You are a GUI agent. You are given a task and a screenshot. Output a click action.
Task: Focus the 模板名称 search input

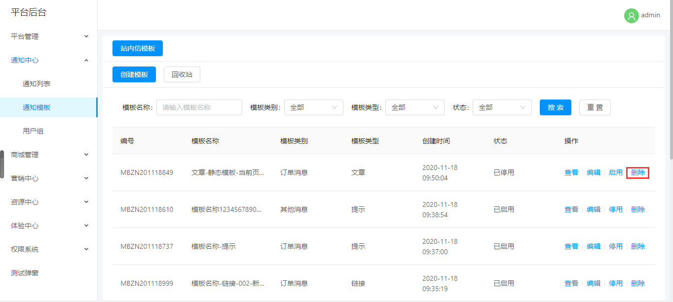click(199, 107)
